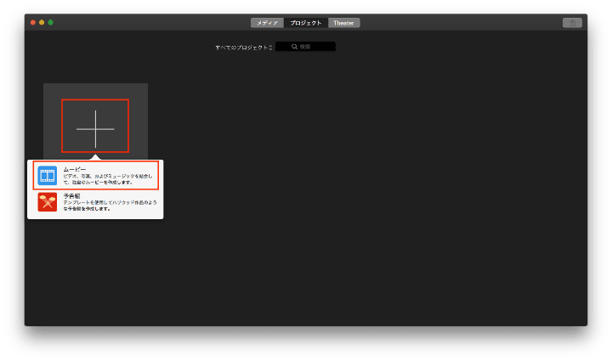Image resolution: width=612 pixels, height=361 pixels.
Task: Click empty project area to dismiss popup
Action: click(382, 212)
